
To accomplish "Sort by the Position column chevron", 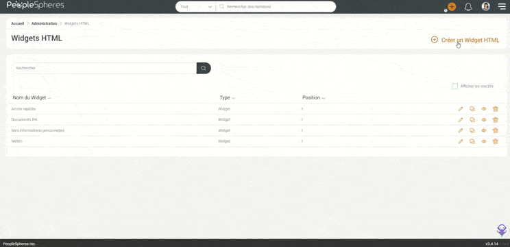I will [x=324, y=98].
